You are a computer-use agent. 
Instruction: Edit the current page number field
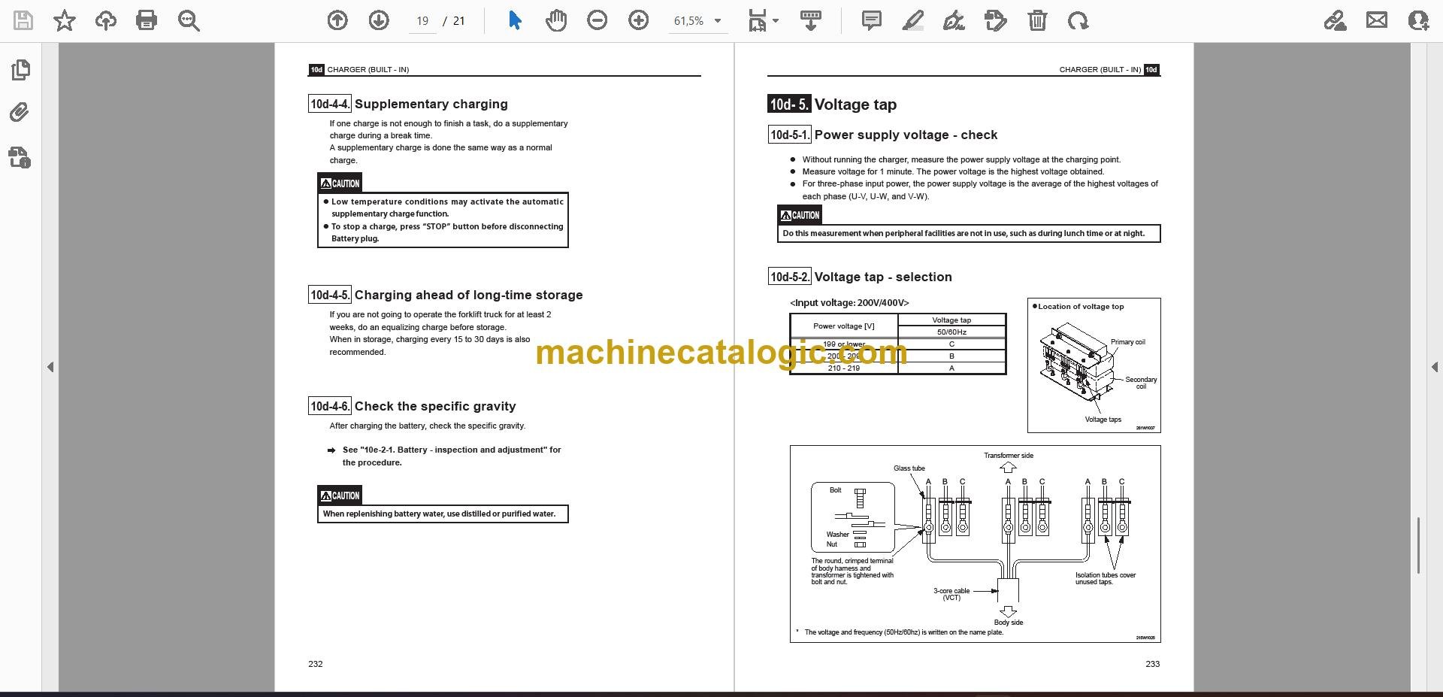(422, 21)
